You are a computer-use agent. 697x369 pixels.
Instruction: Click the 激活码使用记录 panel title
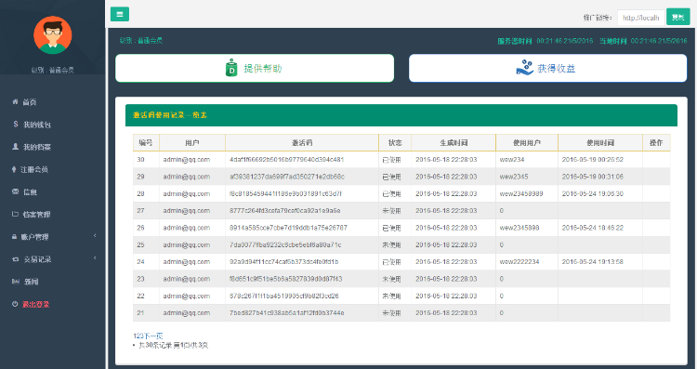pos(169,114)
